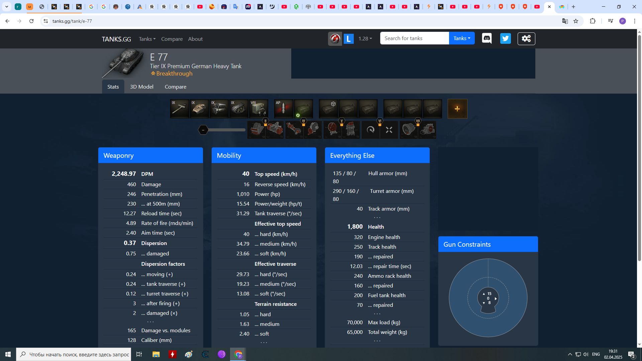
Task: Select the left Level VII field modification
Action: [x=409, y=130]
